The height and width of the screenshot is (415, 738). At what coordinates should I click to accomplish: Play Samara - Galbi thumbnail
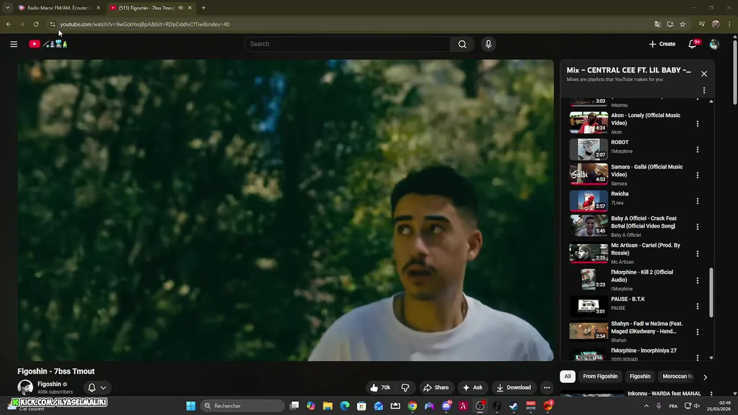coord(589,174)
